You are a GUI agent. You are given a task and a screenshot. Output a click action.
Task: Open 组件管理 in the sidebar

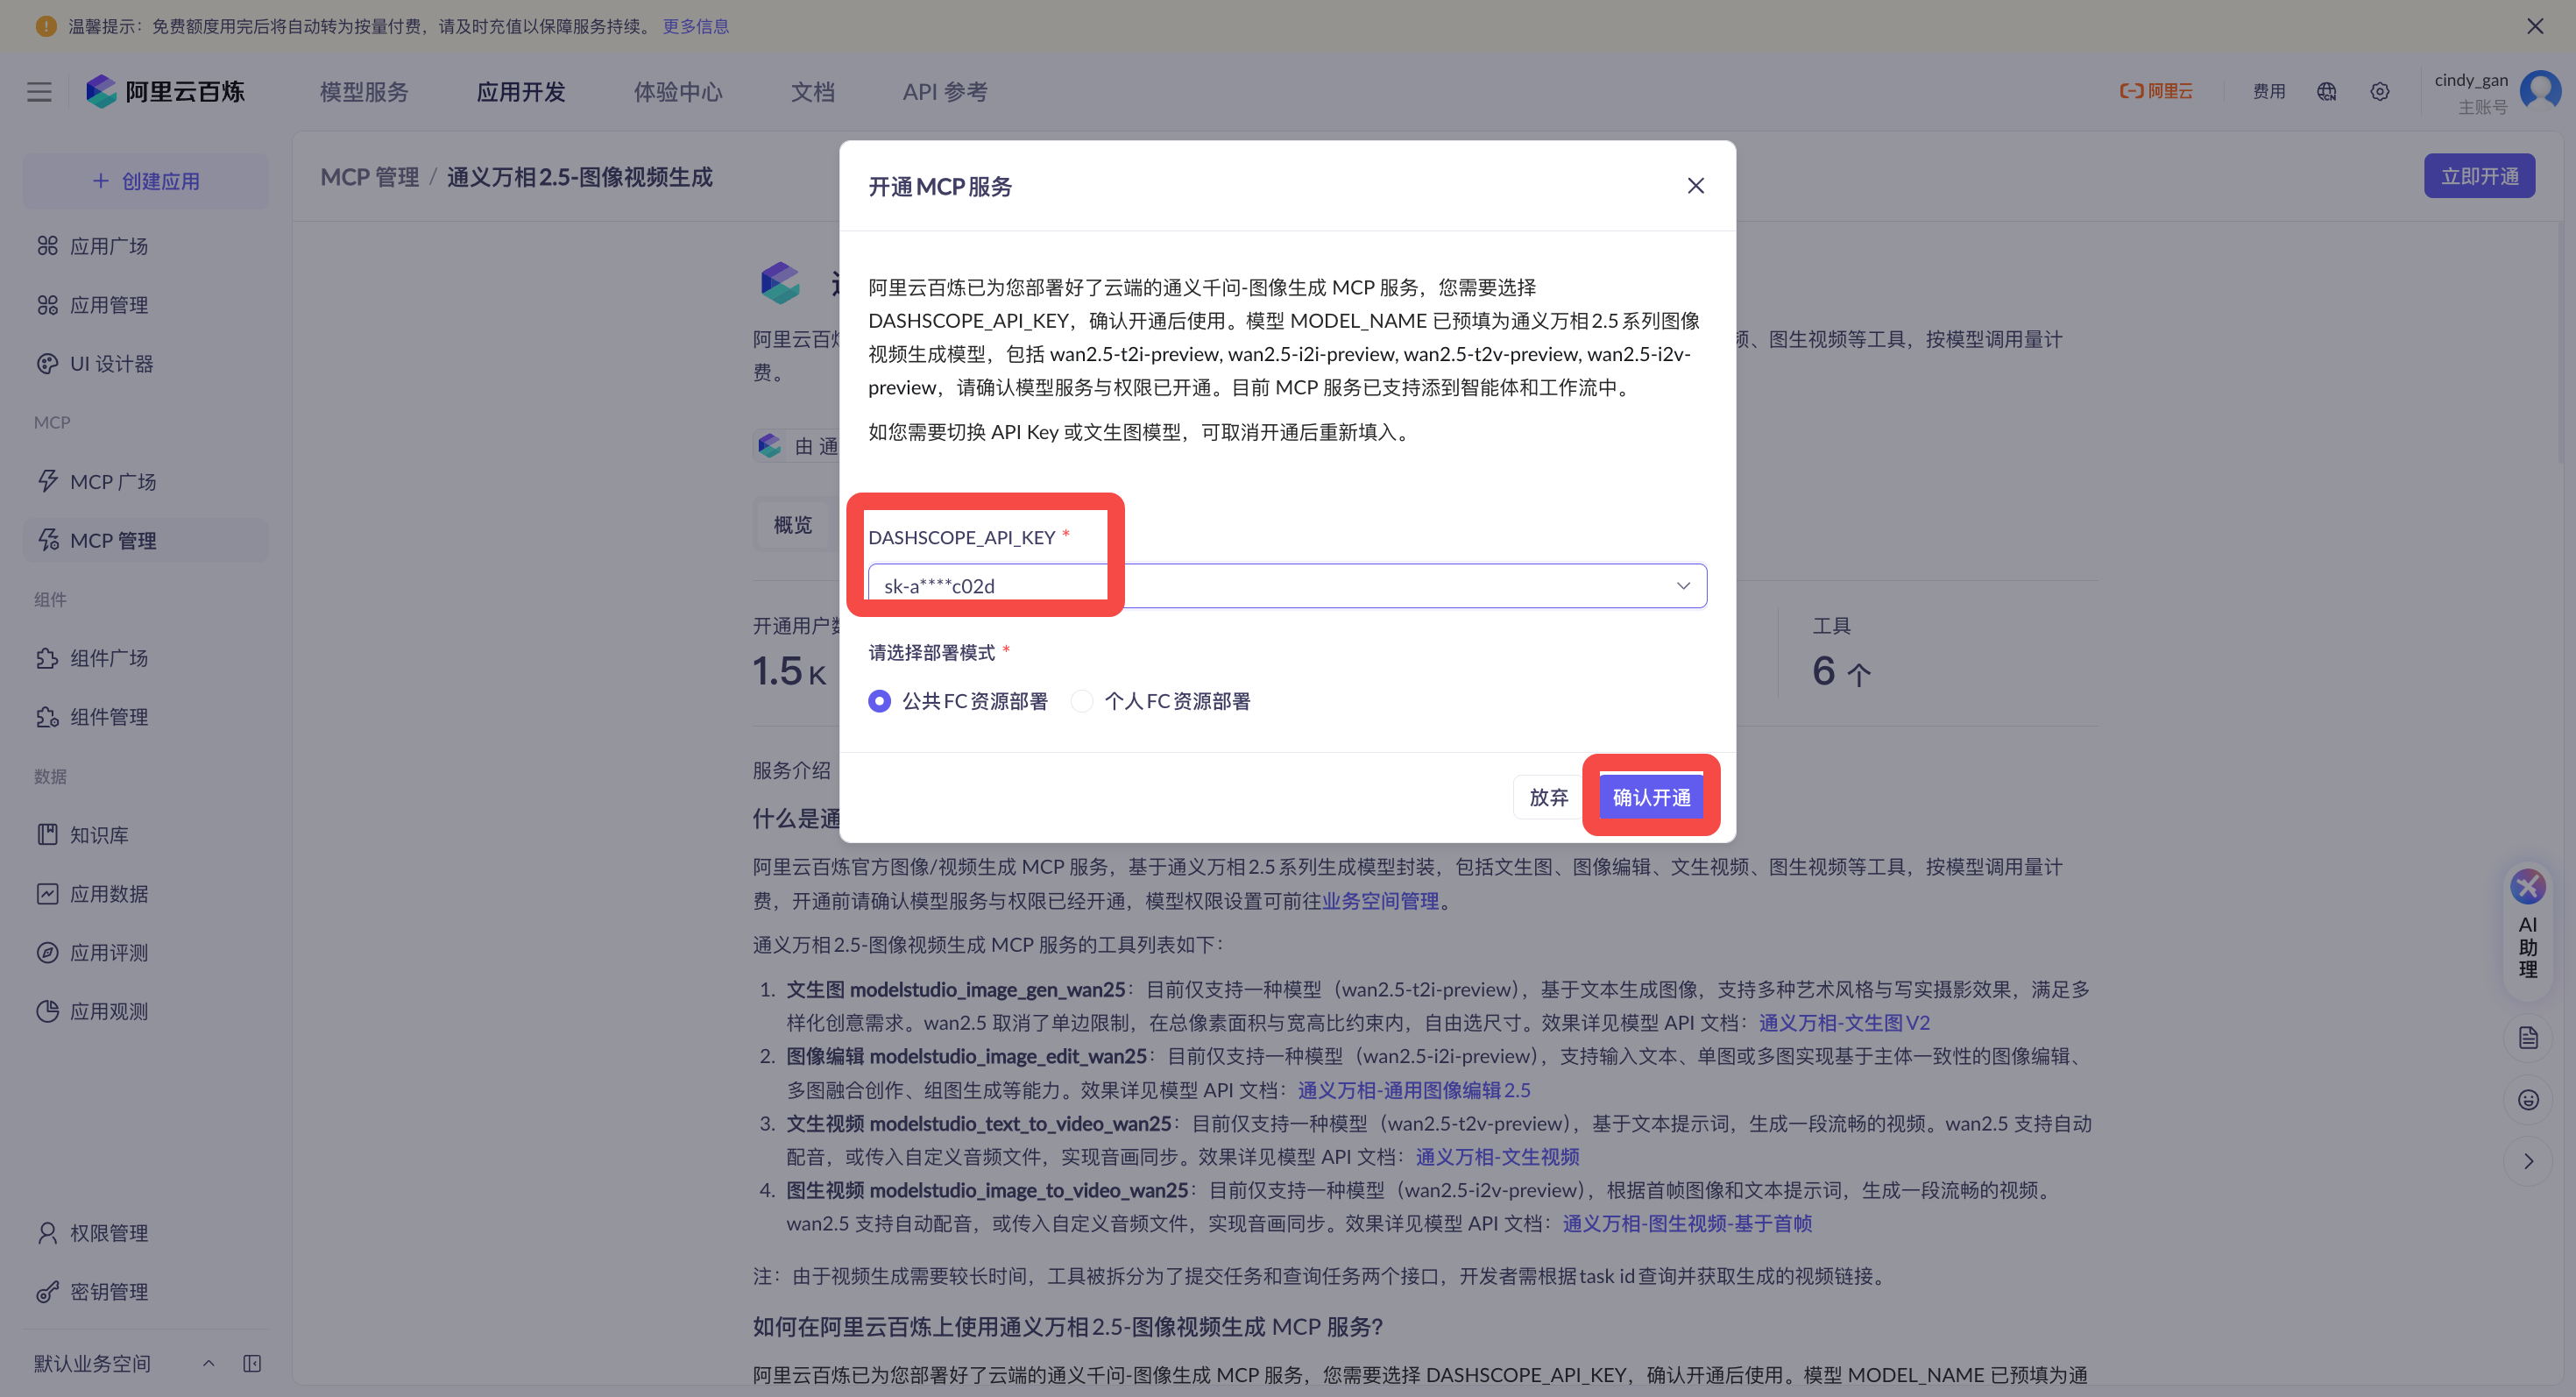coord(145,717)
